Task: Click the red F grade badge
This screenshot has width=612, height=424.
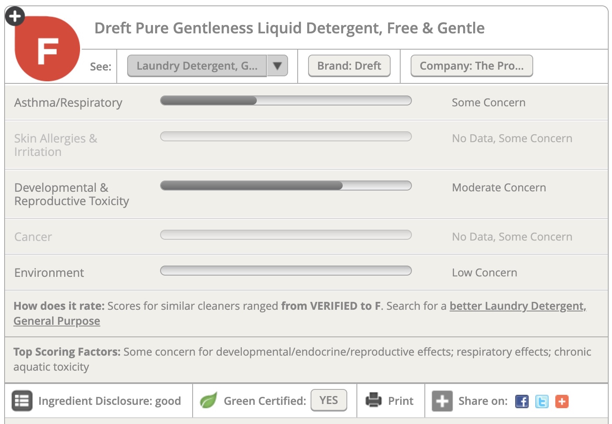Action: [x=48, y=50]
